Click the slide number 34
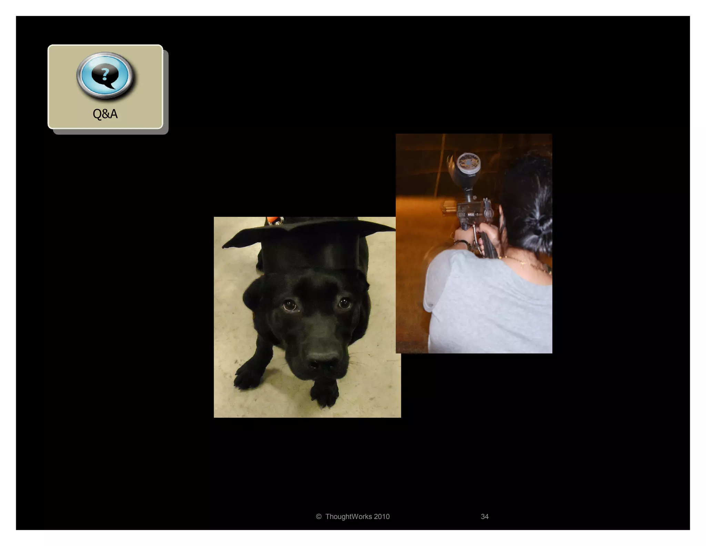The image size is (706, 546). click(484, 517)
